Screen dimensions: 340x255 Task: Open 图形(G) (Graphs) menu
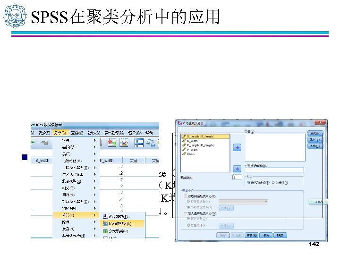[93, 133]
